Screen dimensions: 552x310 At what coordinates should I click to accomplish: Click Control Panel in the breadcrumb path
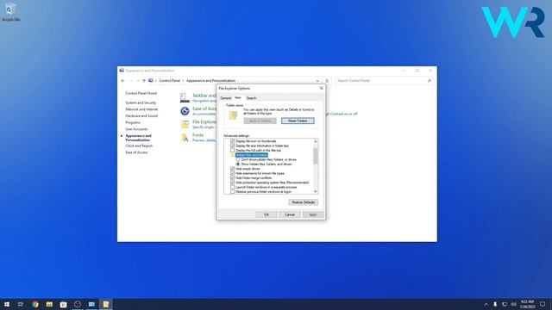pyautogui.click(x=169, y=81)
